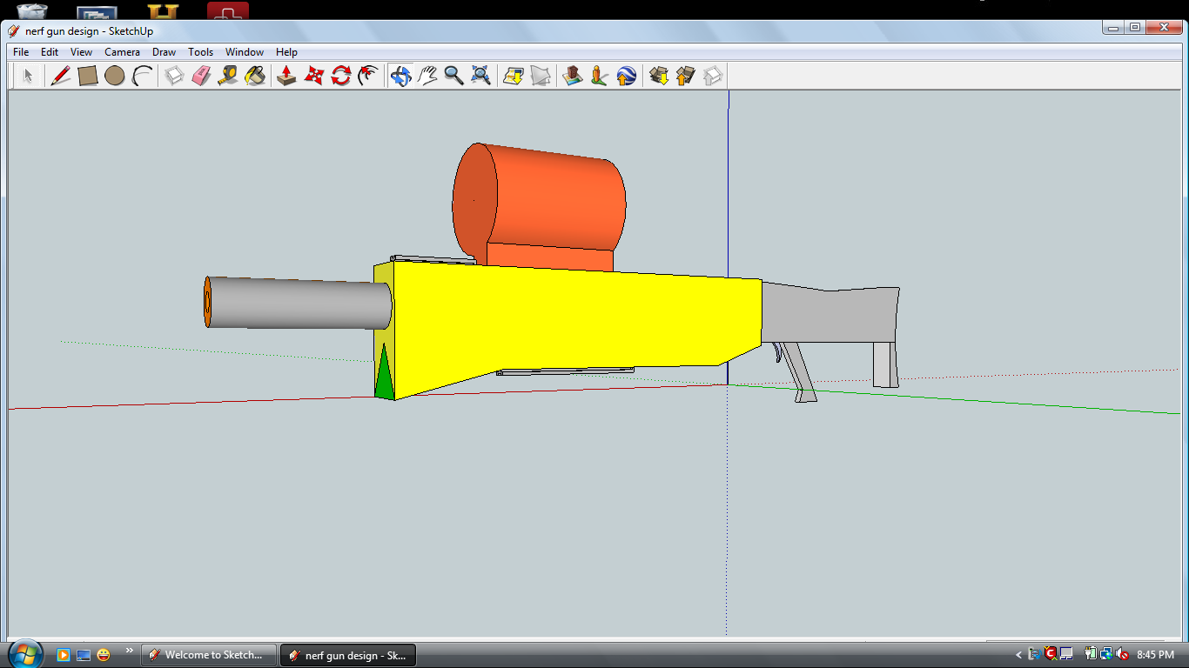Select the Eraser tool
Screen dimensions: 1189x668
pos(201,76)
